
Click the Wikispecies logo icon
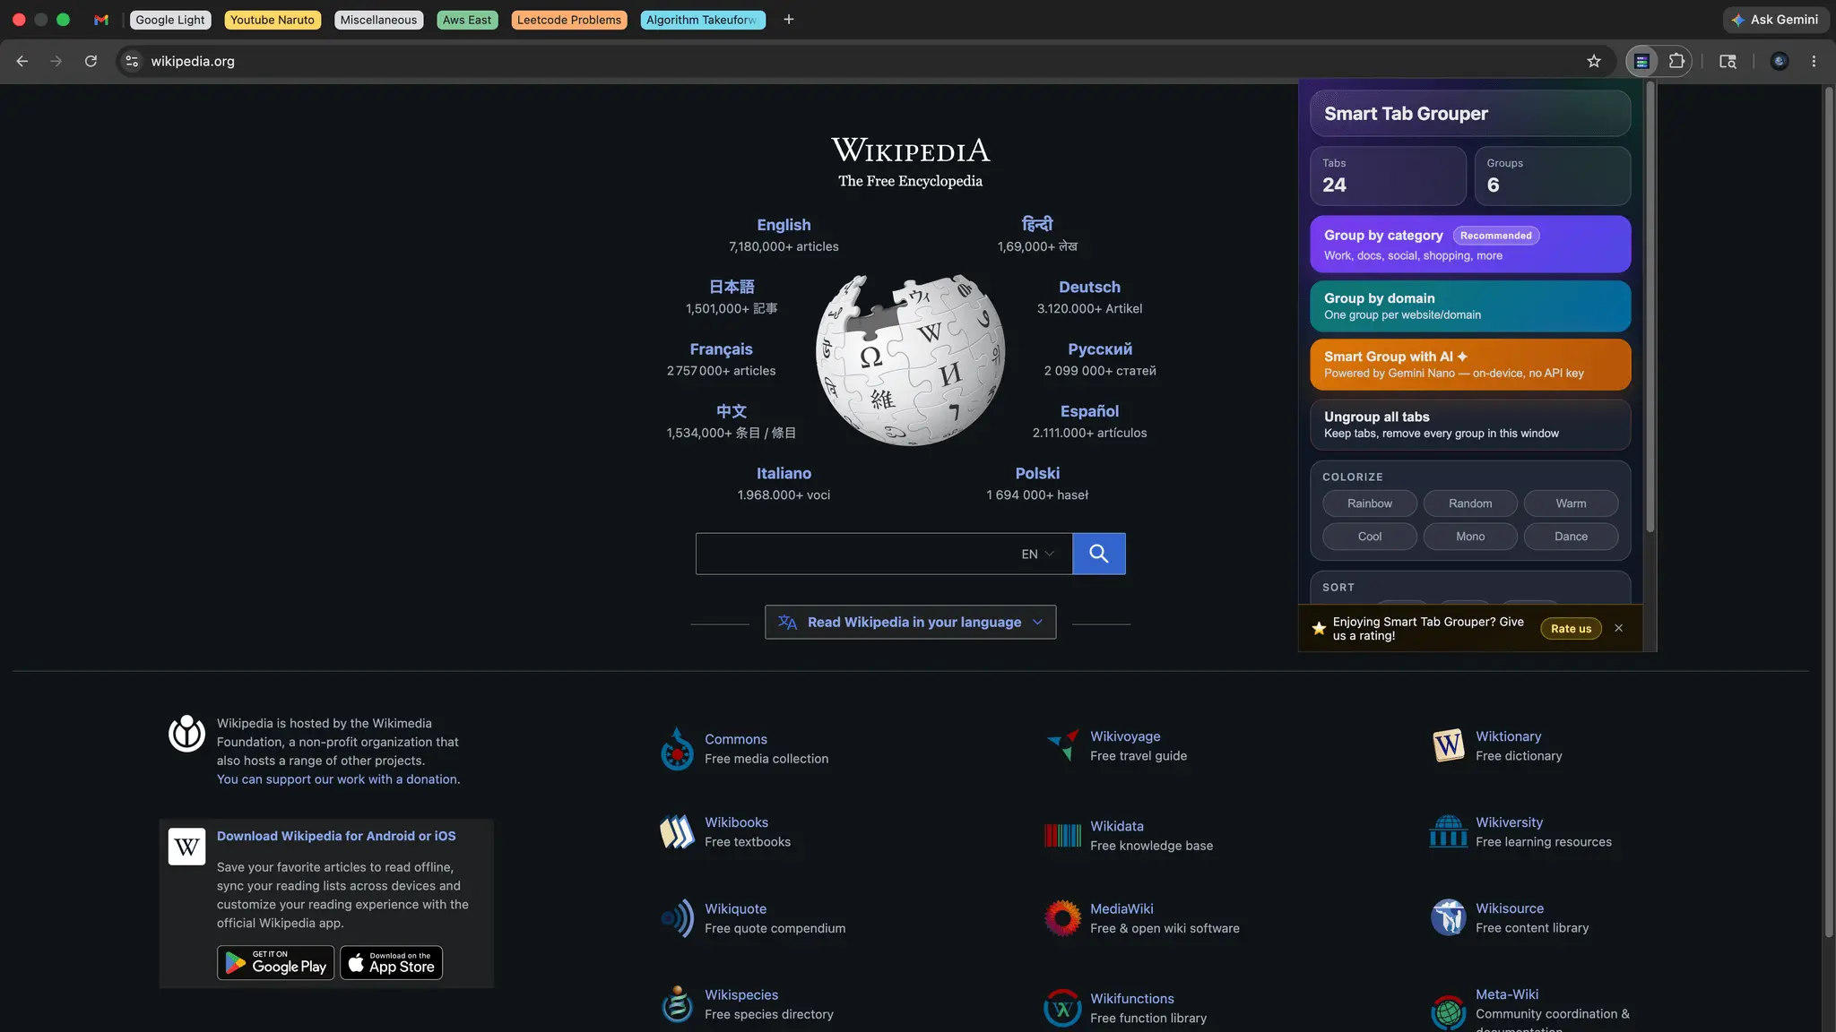pos(677,1004)
